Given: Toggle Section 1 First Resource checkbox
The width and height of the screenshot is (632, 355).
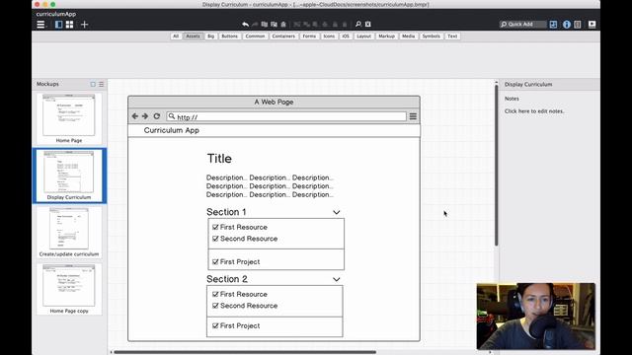Looking at the screenshot, I should point(215,227).
